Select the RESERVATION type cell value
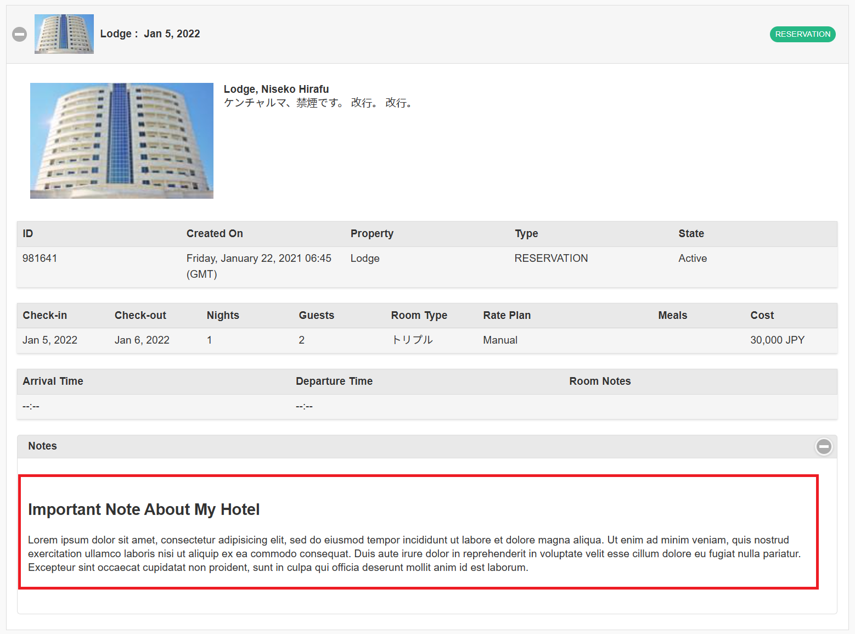 pyautogui.click(x=551, y=259)
